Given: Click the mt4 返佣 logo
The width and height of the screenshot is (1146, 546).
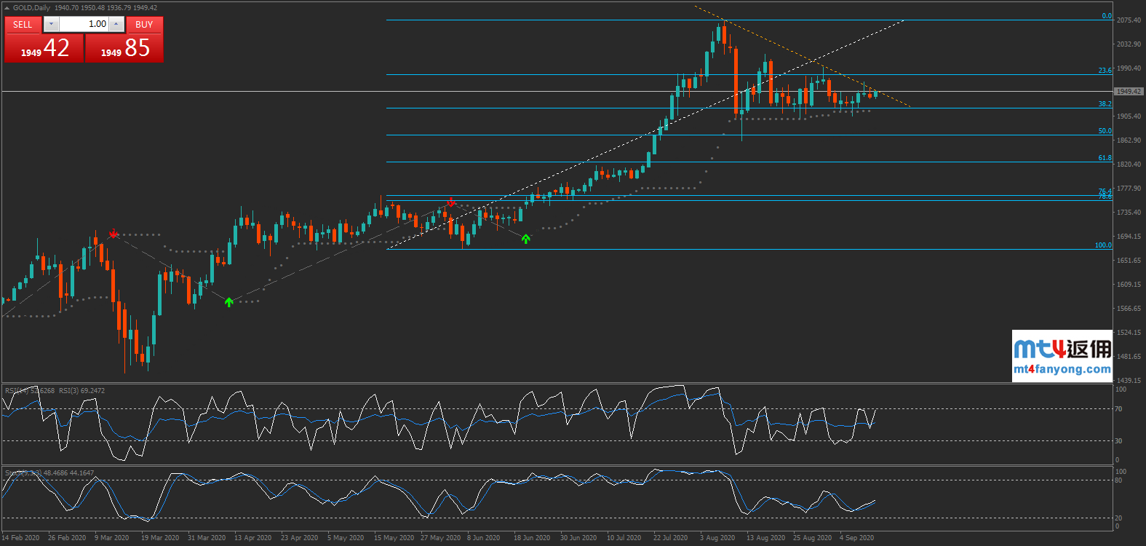Looking at the screenshot, I should tap(1062, 349).
